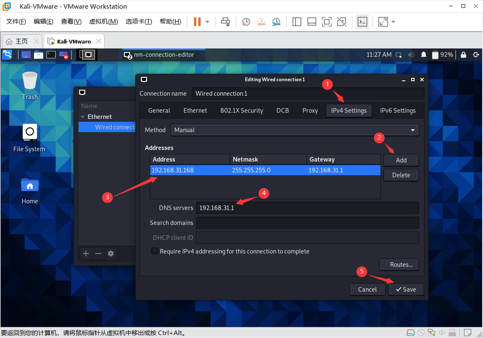Toggle the VMware sidebar library view icon
Image resolution: width=483 pixels, height=338 pixels.
coord(297,22)
